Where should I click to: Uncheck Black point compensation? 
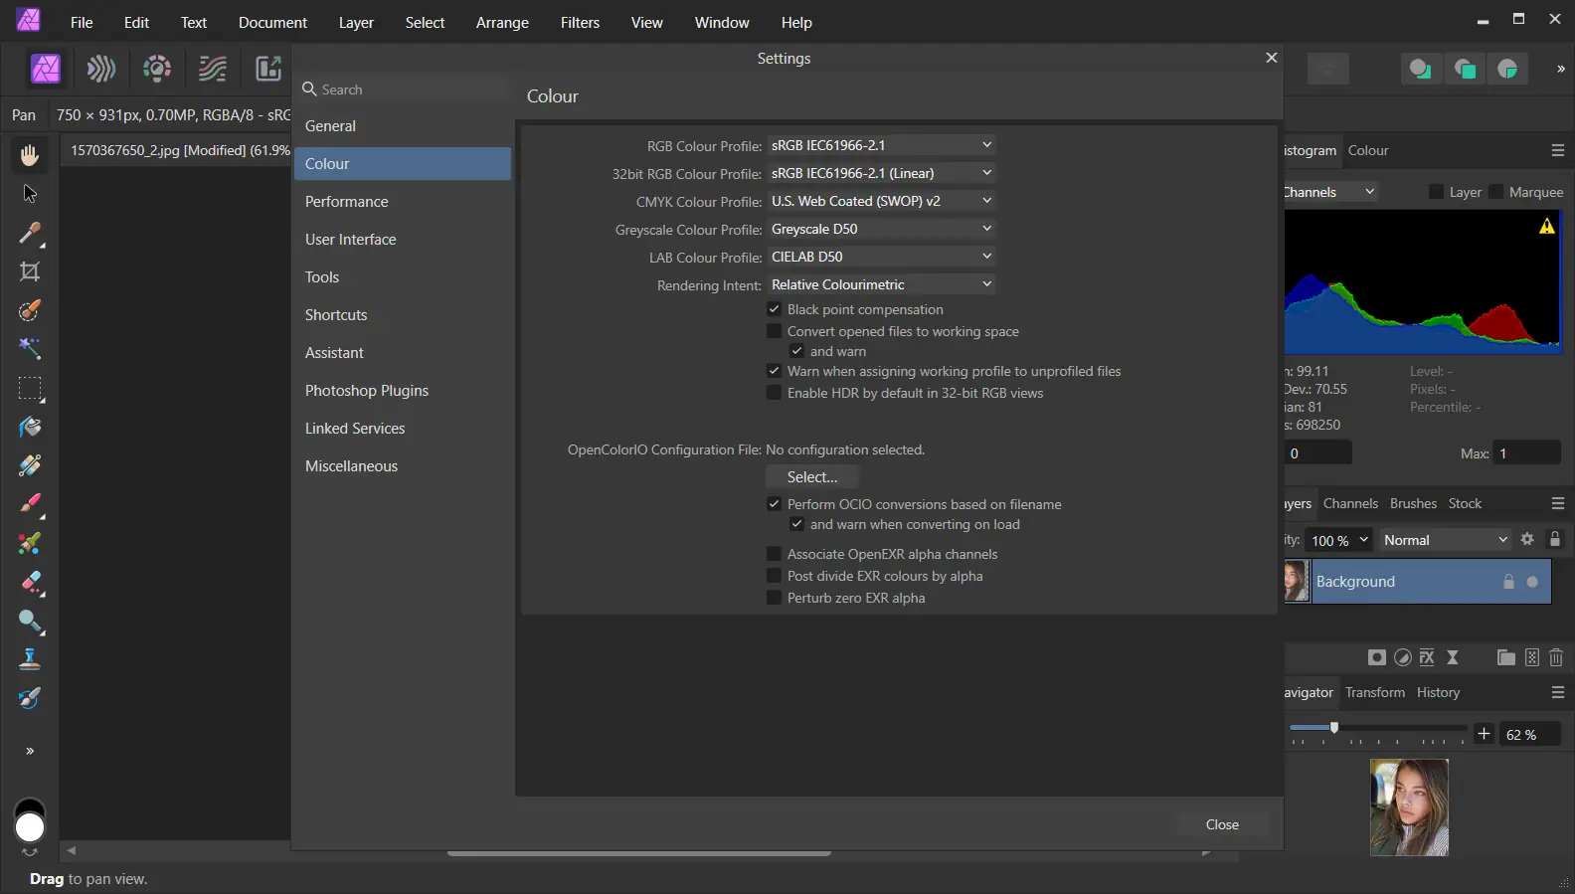pos(774,309)
